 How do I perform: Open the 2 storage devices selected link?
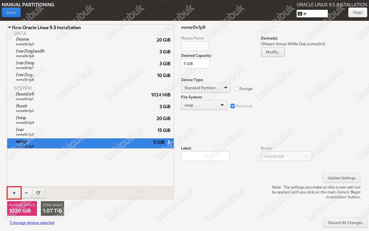[x=32, y=223]
